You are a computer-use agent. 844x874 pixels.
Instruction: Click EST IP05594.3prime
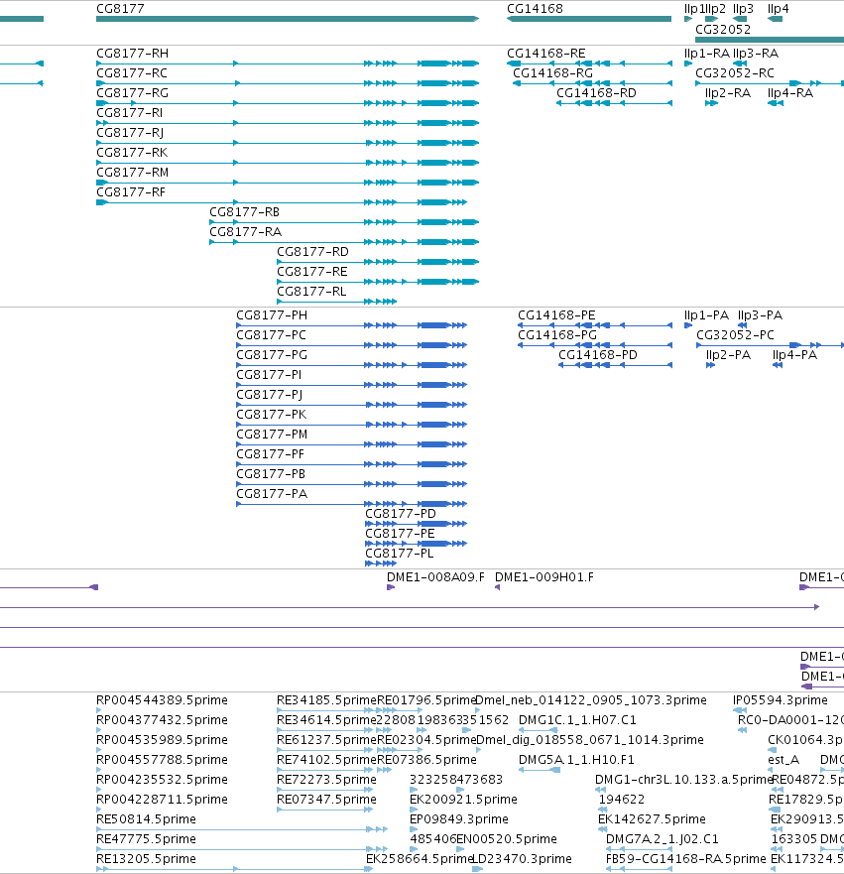[x=781, y=700]
